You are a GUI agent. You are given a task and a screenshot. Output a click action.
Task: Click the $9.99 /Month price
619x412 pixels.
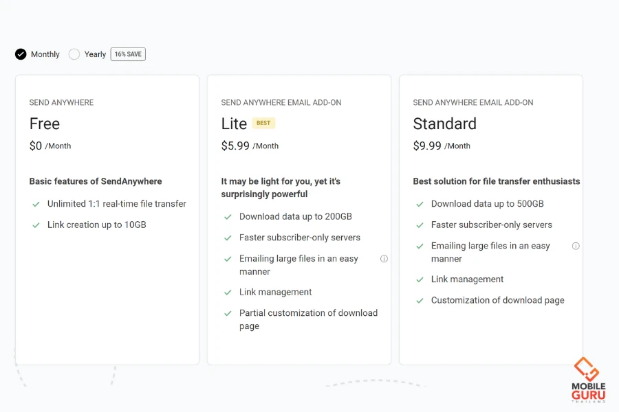click(442, 146)
